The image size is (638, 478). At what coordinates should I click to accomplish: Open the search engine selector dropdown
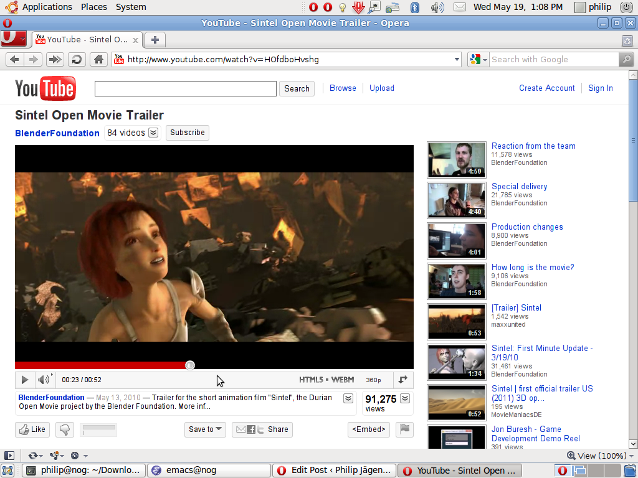coord(478,60)
